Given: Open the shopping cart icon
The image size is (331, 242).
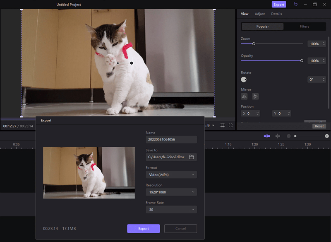Looking at the screenshot, I should point(295,5).
